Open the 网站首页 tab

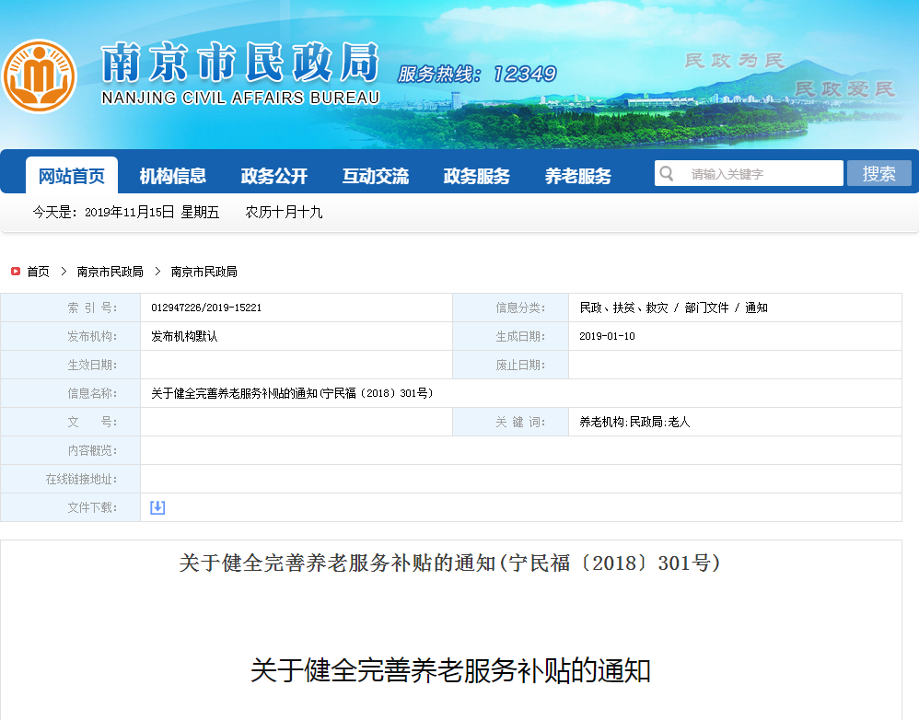72,175
